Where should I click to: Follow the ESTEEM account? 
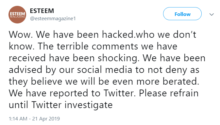182,14
